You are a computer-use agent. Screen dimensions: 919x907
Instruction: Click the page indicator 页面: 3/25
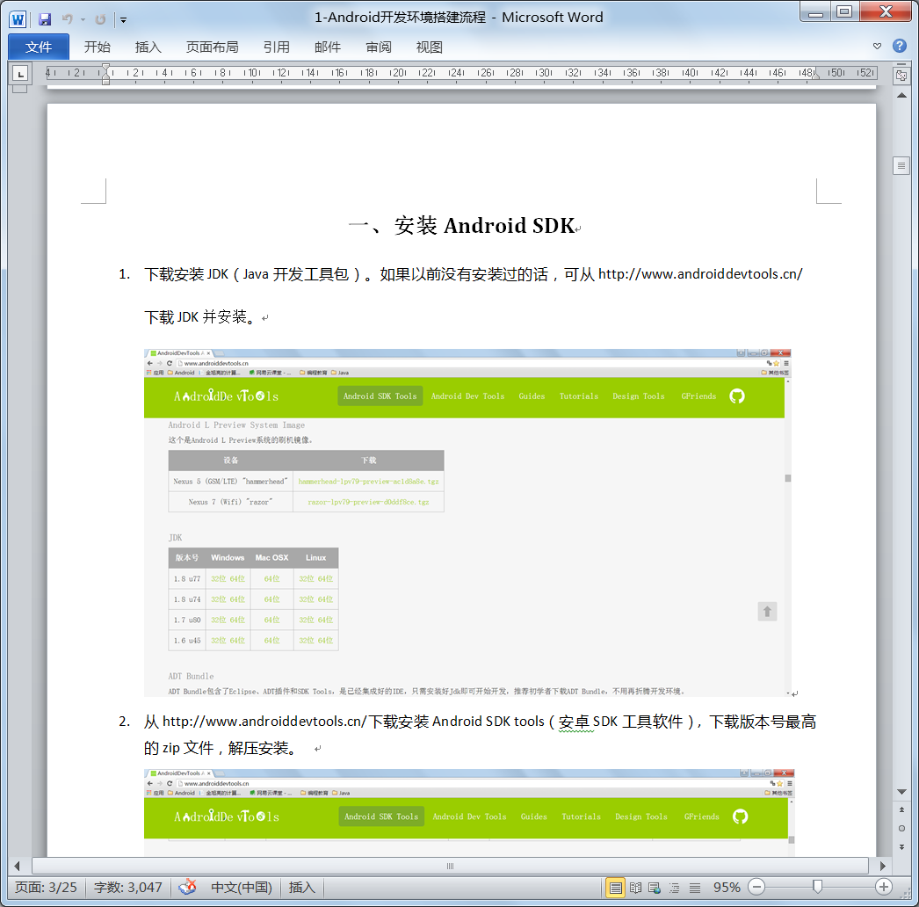coord(46,888)
